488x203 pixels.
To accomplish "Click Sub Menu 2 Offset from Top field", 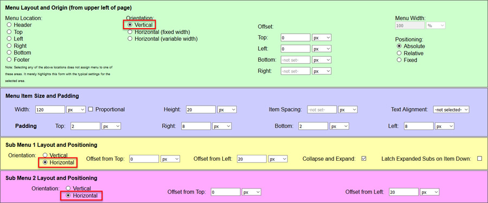I will point(226,192).
